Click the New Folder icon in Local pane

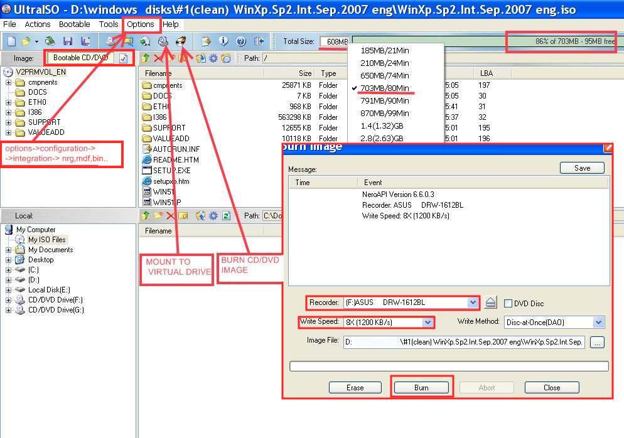click(x=158, y=216)
